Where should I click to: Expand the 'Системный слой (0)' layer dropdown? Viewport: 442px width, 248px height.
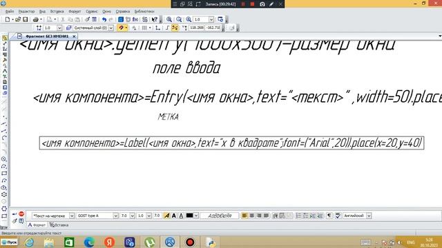coord(111,28)
